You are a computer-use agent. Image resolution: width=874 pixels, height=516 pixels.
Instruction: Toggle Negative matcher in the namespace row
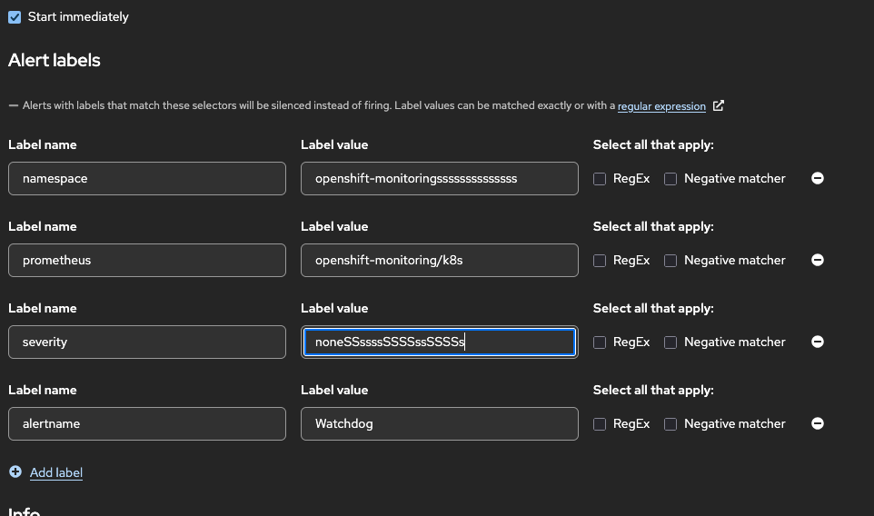pyautogui.click(x=670, y=179)
